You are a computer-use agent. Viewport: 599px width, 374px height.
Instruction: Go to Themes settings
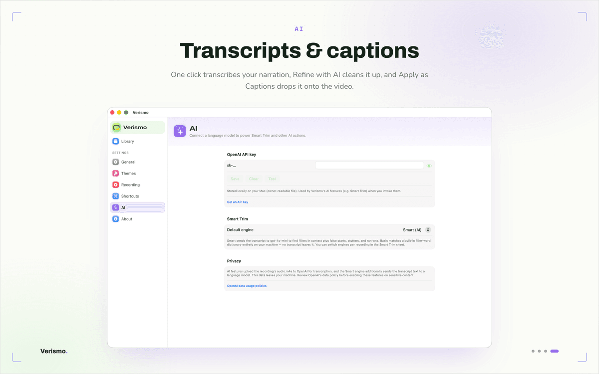pos(137,174)
